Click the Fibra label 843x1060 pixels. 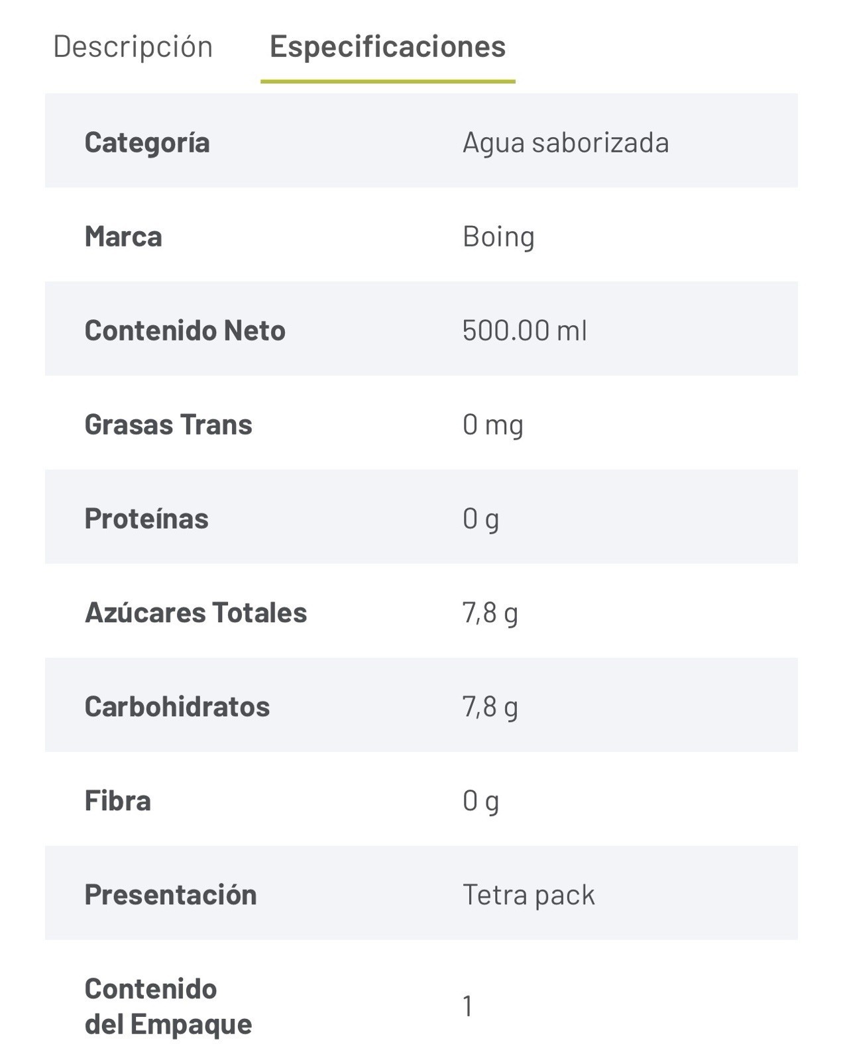(118, 801)
